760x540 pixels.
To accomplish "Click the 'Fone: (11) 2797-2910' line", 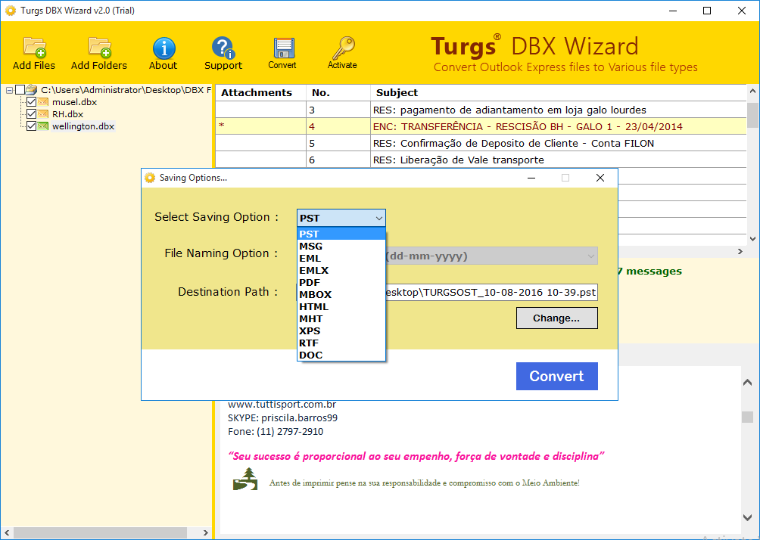I will (276, 432).
